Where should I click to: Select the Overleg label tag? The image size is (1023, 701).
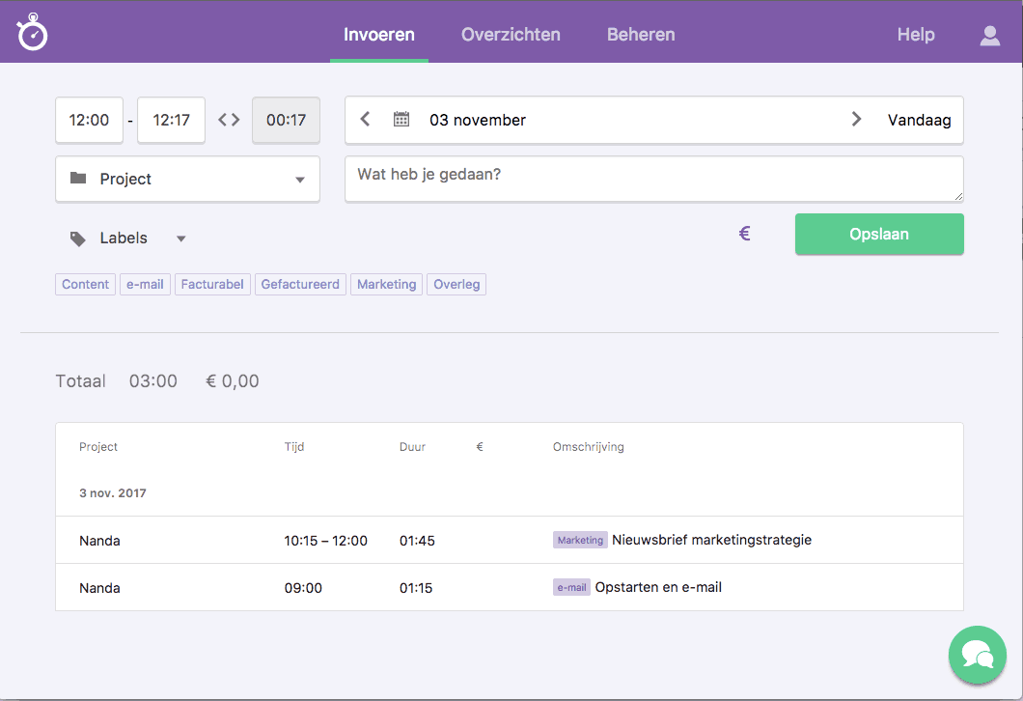(456, 285)
